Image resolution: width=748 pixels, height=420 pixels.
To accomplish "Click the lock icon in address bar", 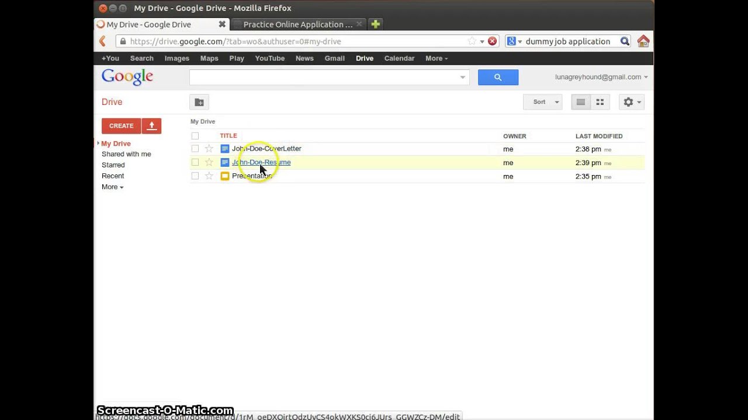I will [x=122, y=41].
